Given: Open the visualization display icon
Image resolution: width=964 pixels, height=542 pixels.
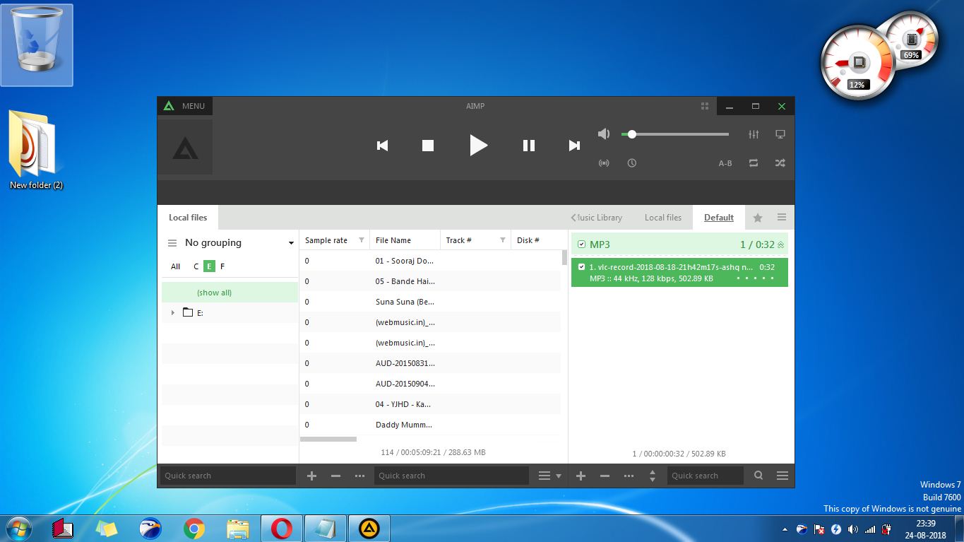Looking at the screenshot, I should pyautogui.click(x=780, y=134).
